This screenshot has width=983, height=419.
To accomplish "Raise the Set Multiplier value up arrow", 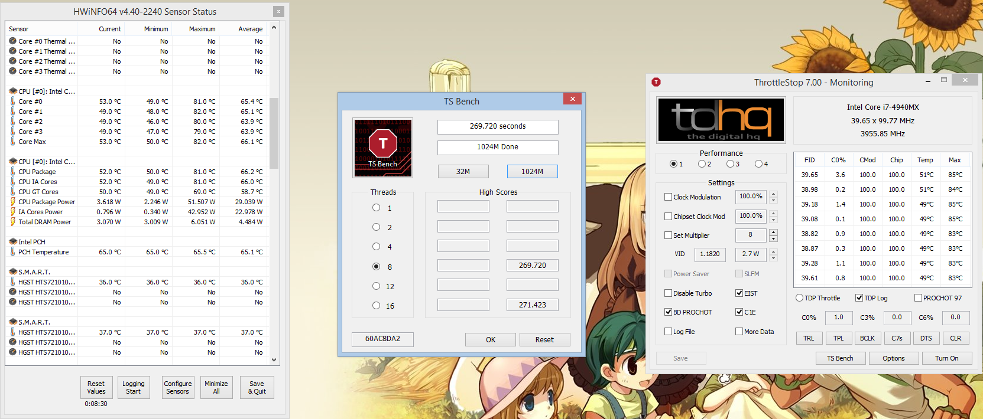I will click(773, 233).
